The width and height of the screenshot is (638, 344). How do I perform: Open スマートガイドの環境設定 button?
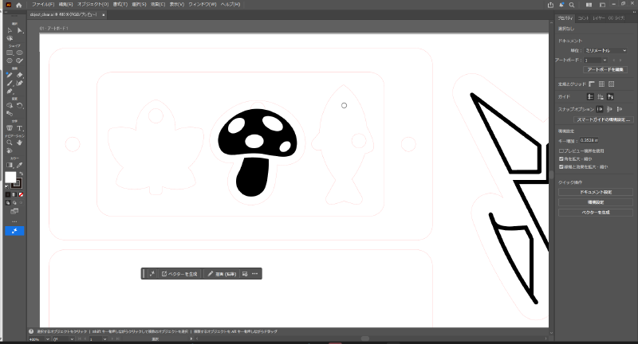pyautogui.click(x=604, y=119)
